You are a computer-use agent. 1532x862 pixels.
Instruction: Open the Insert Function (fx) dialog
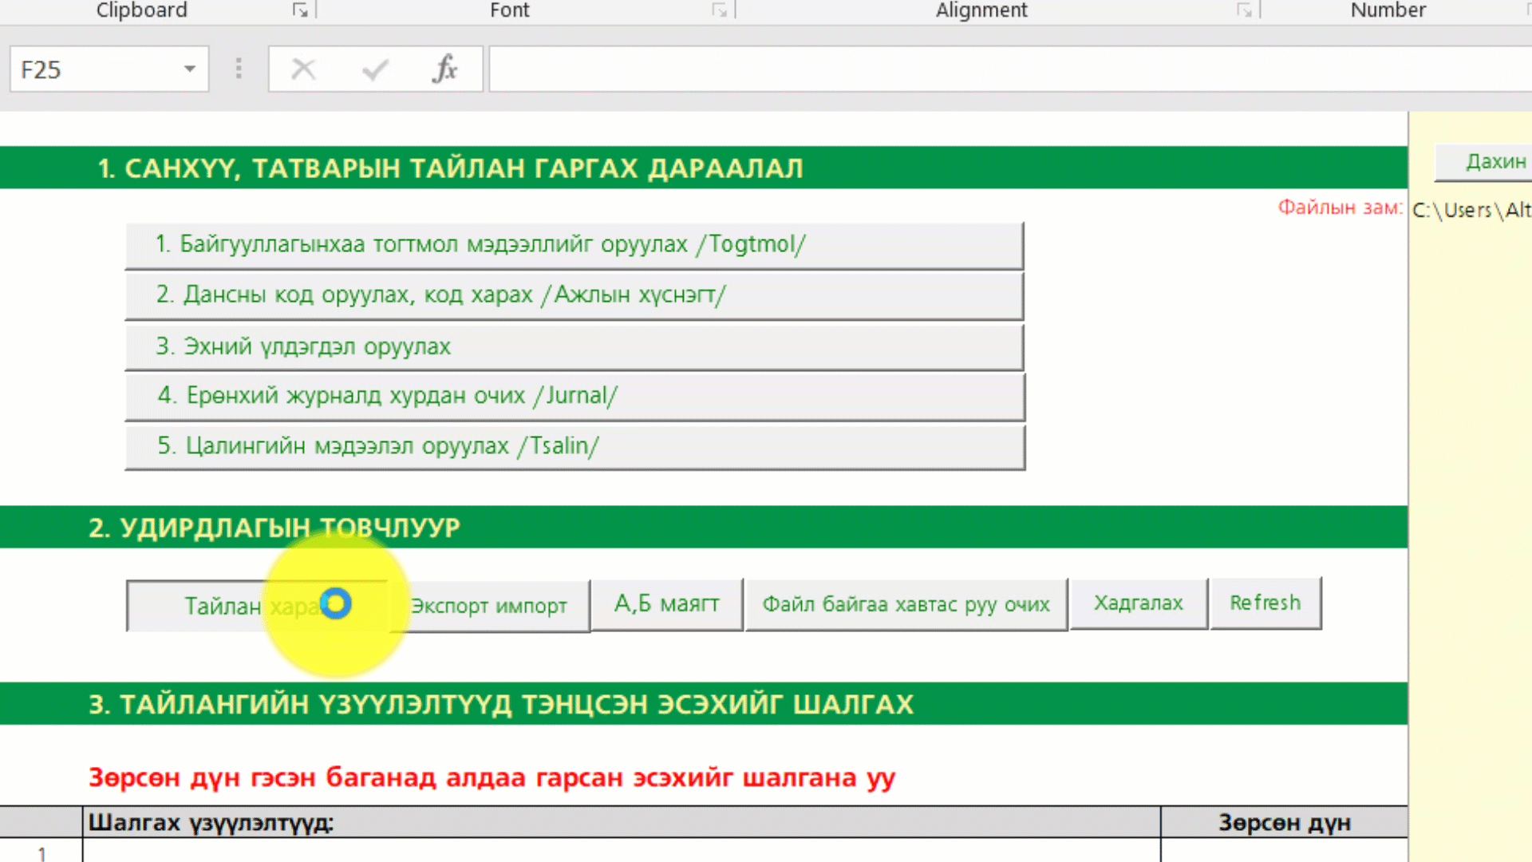click(x=446, y=69)
